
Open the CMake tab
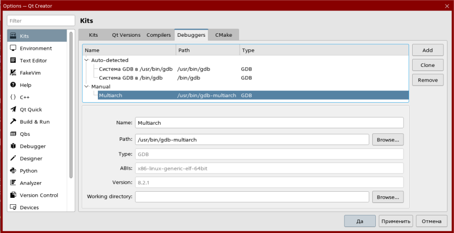(223, 35)
